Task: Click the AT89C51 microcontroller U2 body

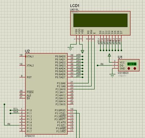Action: pyautogui.click(x=46, y=94)
